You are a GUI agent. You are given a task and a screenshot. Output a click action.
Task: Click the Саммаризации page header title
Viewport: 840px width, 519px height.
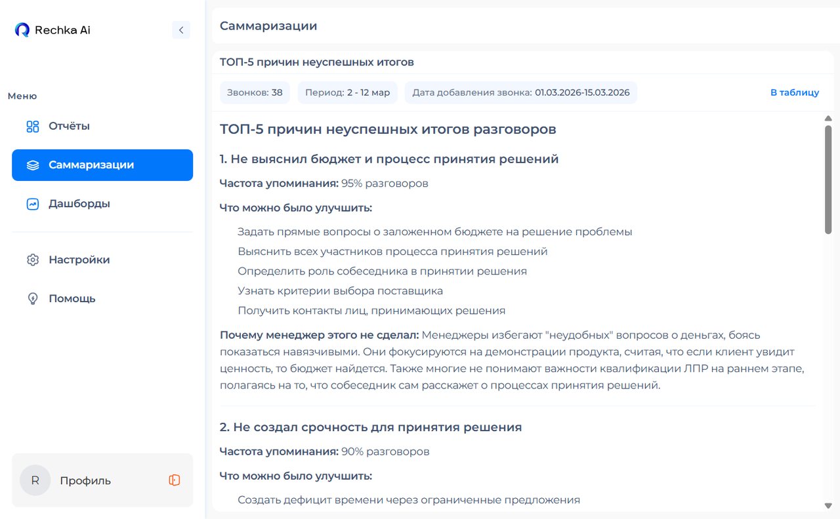[x=268, y=26]
